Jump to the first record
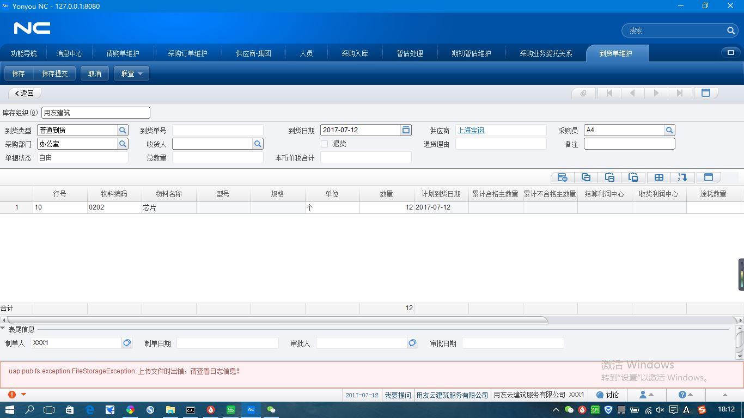 609,93
